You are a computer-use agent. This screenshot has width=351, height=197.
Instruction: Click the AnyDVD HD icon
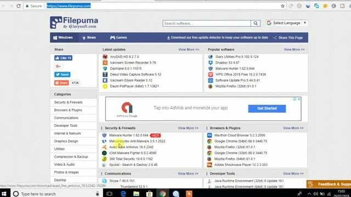pyautogui.click(x=105, y=57)
